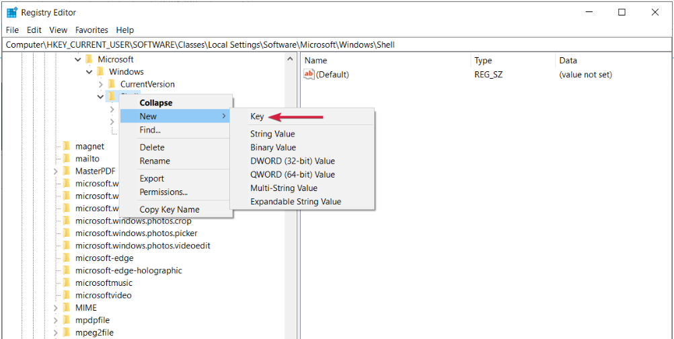The width and height of the screenshot is (674, 339).
Task: Maximize the Registry Editor window
Action: [x=622, y=13]
